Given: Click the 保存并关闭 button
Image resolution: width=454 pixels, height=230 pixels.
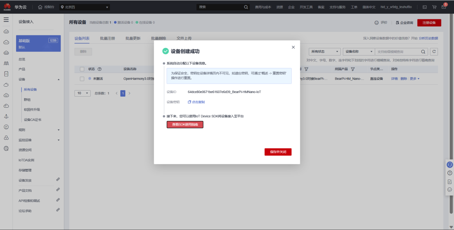Looking at the screenshot, I should pos(278,152).
